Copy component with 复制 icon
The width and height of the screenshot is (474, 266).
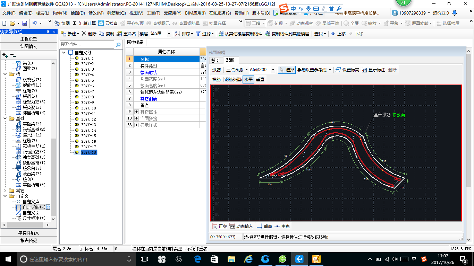[x=107, y=34]
